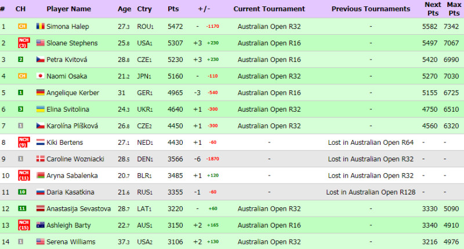Viewport: 464px width, 249px height.
Task: Click the Japanese flag beside Naomi Osaka
Action: [40, 76]
